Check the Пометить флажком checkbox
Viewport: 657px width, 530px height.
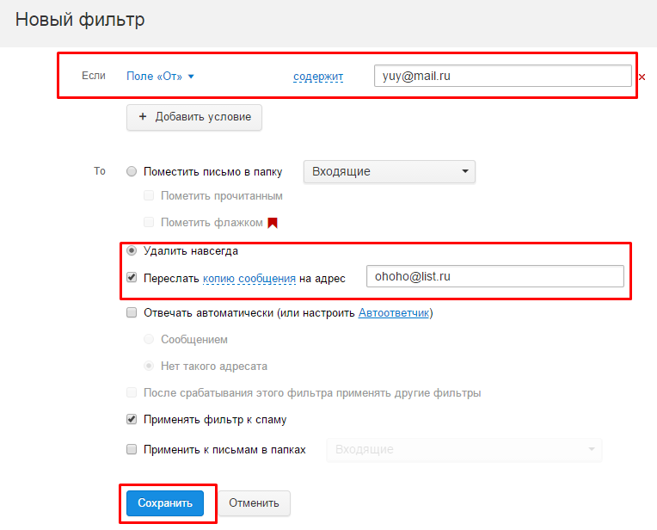click(149, 222)
